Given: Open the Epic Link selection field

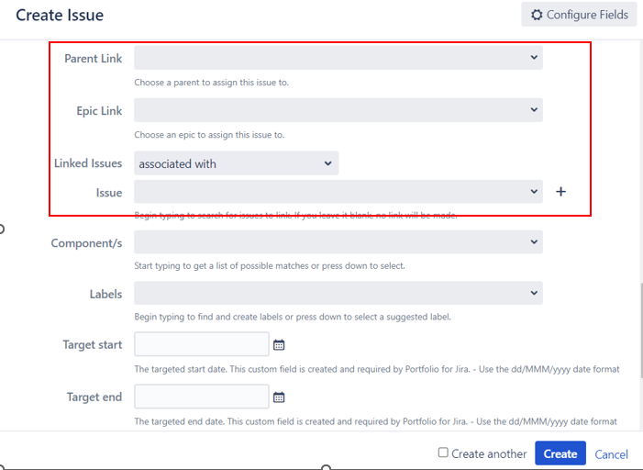Looking at the screenshot, I should click(x=338, y=109).
